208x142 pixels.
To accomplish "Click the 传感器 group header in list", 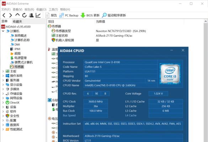I will (x=54, y=26).
